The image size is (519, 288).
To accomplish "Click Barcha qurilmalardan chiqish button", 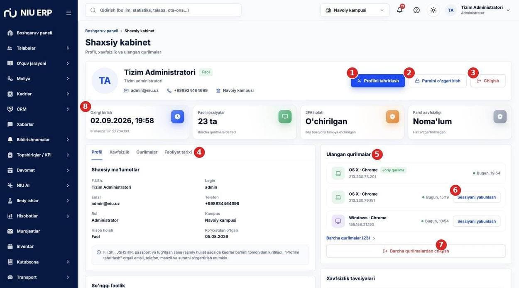I will [416, 251].
